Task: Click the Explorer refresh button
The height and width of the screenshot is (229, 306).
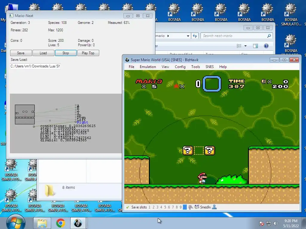Action: pos(195,36)
